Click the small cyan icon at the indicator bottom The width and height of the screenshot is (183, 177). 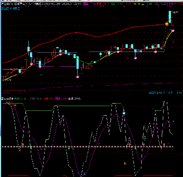[84, 173]
